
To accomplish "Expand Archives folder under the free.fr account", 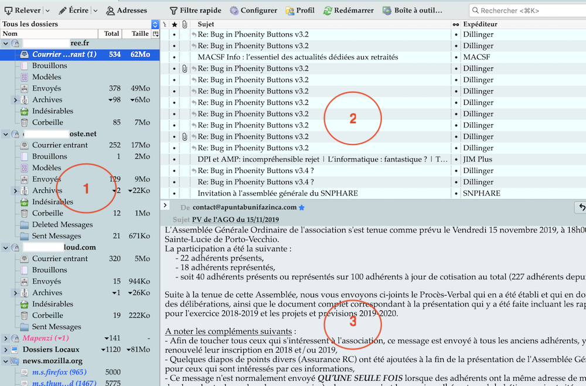I will tap(15, 100).
